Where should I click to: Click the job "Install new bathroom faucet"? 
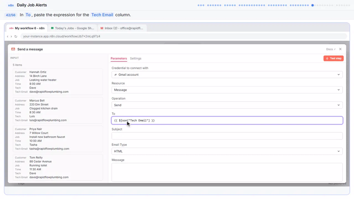click(x=47, y=137)
